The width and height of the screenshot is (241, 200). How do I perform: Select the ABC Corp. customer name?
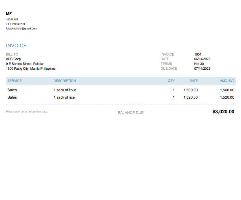point(14,59)
